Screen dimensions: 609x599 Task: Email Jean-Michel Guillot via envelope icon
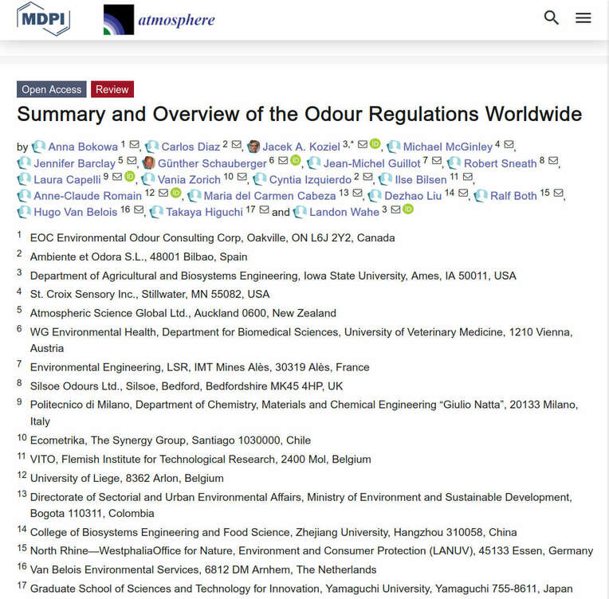437,161
